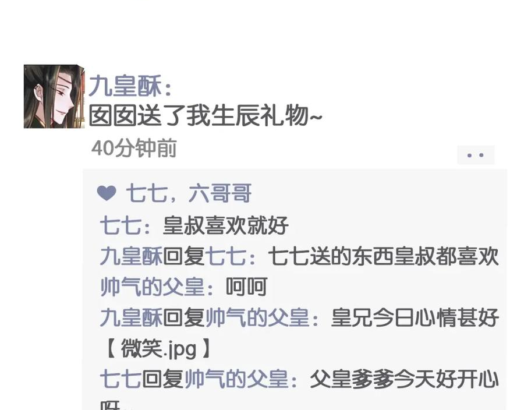Open 七七 in the likes list
Viewport: 524px width, 410px height.
(x=146, y=193)
